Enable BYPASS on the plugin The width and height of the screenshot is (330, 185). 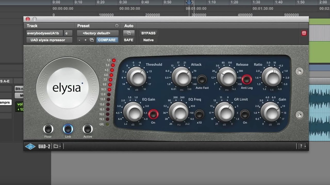tap(148, 33)
